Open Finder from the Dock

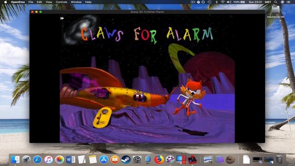pos(15,160)
